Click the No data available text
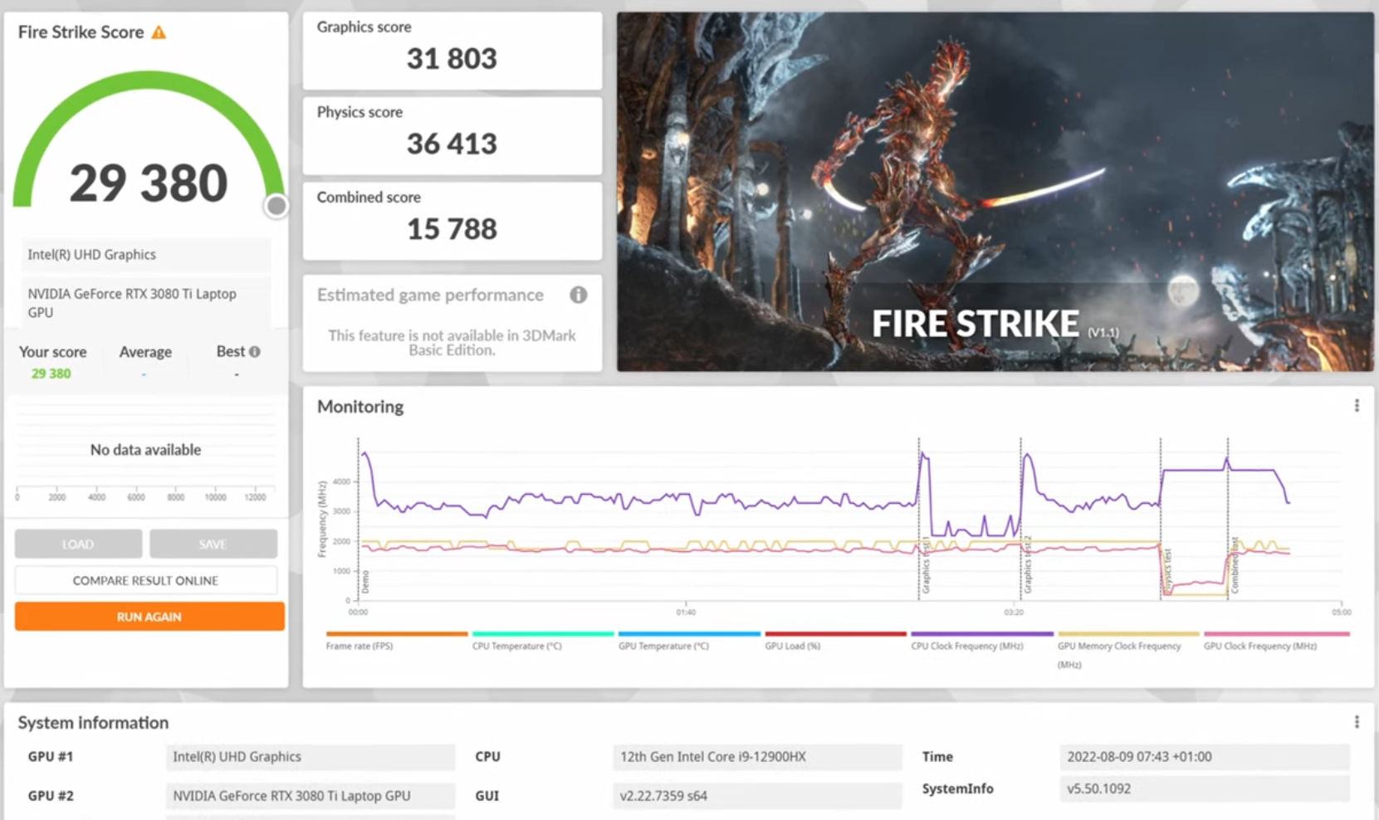 pyautogui.click(x=146, y=450)
